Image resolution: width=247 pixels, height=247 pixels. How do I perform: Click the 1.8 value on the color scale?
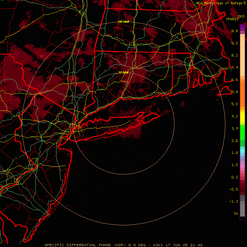pos(235,153)
